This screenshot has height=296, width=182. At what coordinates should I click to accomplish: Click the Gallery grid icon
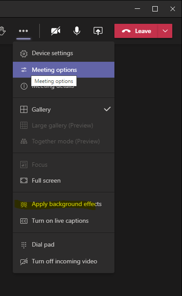pos(24,109)
